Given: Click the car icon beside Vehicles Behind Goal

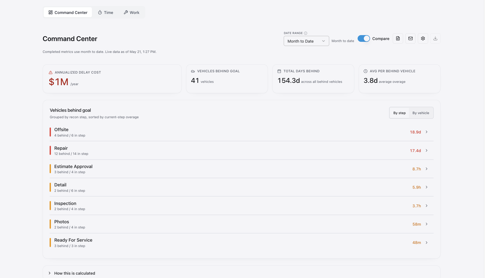Looking at the screenshot, I should 193,71.
